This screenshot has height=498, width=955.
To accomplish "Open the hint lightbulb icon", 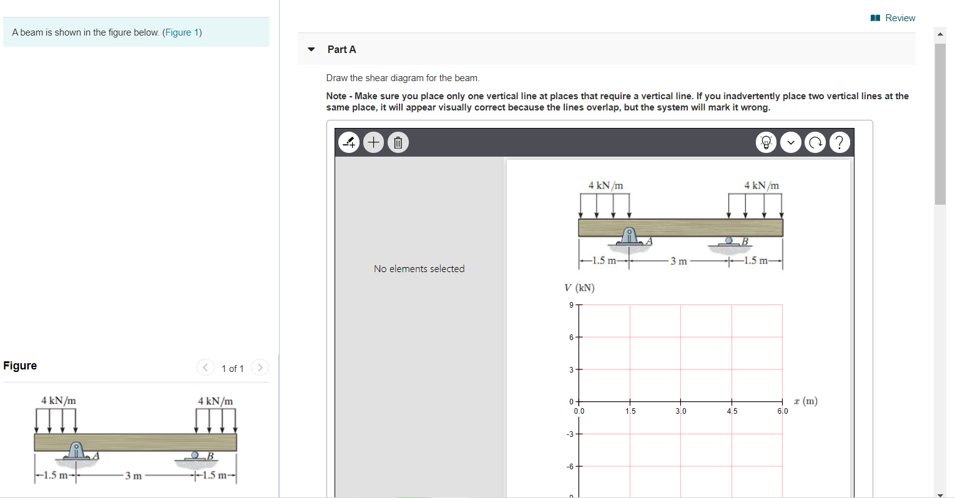I will click(766, 142).
